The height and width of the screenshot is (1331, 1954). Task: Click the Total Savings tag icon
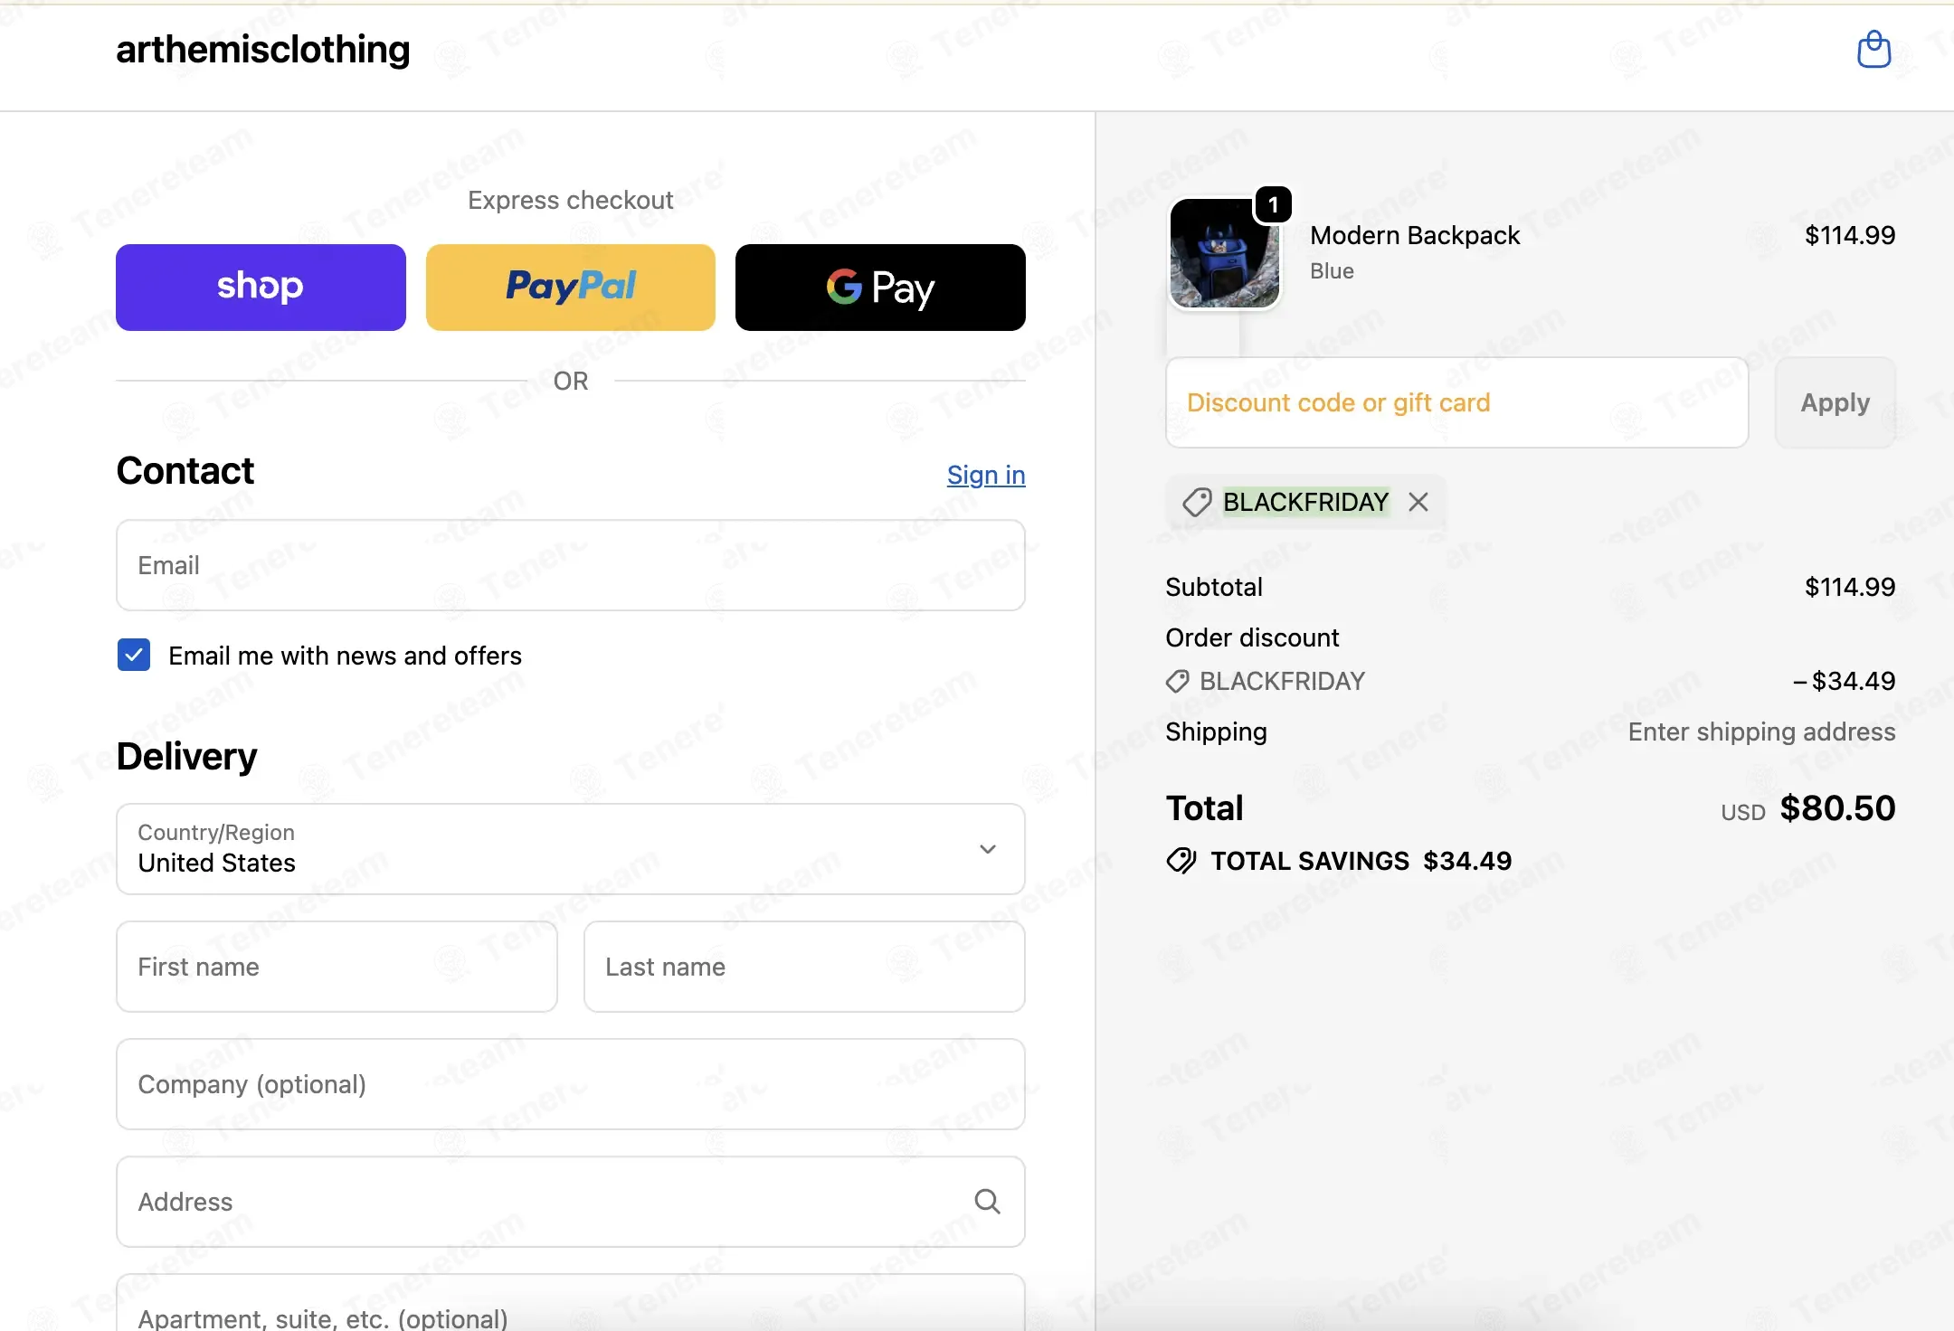(1181, 861)
